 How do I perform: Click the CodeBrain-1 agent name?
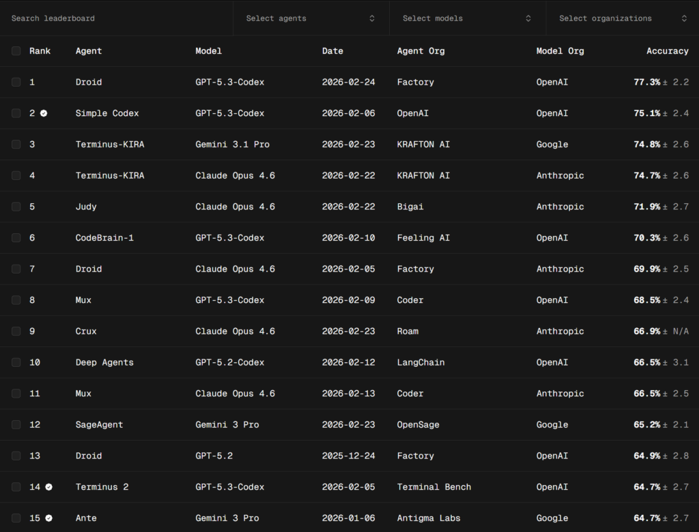[104, 238]
